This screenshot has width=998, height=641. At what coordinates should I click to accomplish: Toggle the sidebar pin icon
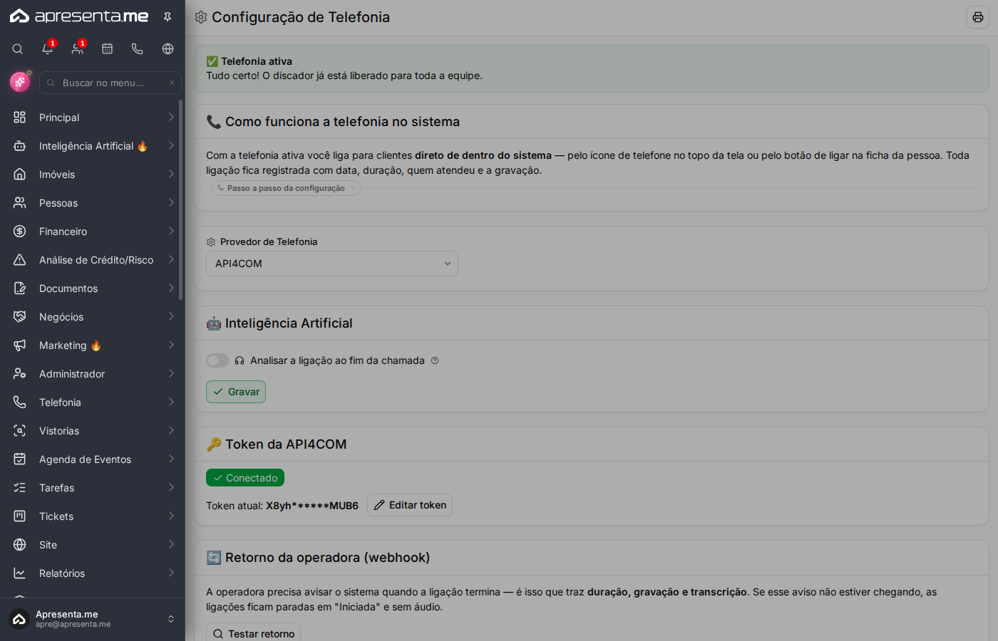tap(168, 16)
